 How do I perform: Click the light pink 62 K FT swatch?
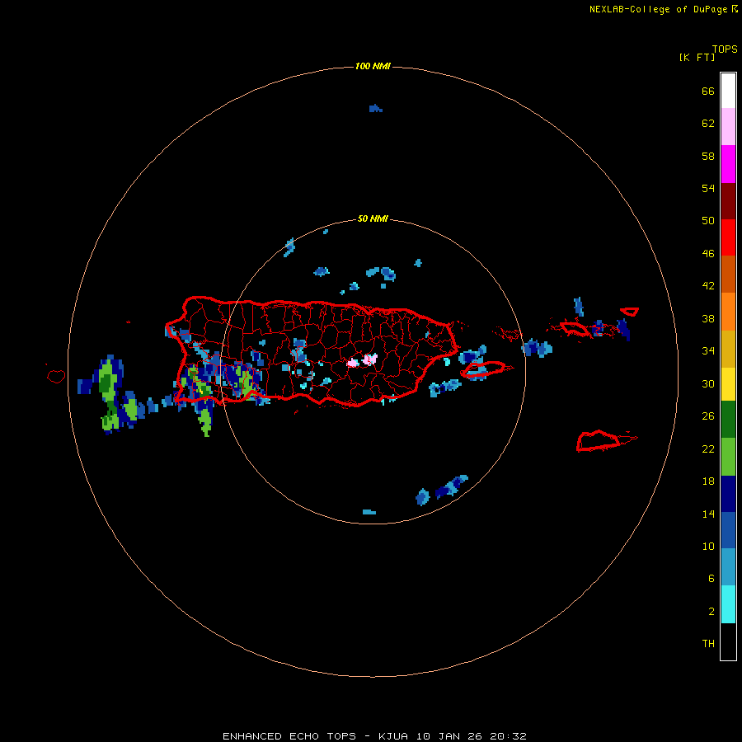(728, 126)
